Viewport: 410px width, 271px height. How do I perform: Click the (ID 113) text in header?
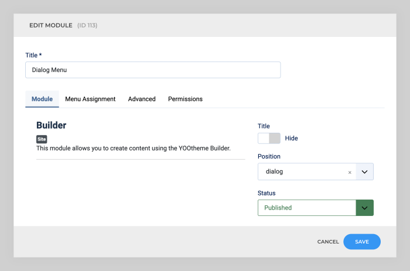87,25
